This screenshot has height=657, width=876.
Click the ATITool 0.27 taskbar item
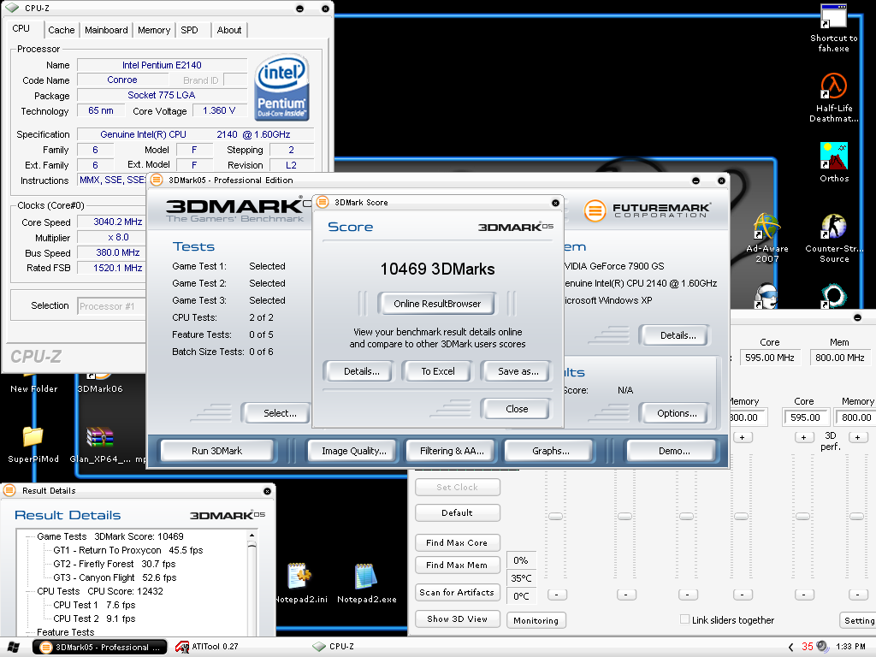[207, 647]
